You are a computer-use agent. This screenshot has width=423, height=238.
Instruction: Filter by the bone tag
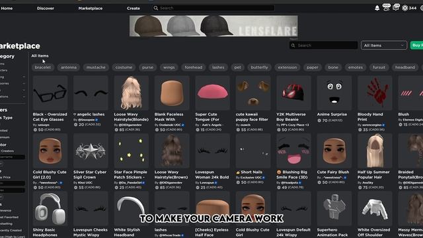(333, 67)
